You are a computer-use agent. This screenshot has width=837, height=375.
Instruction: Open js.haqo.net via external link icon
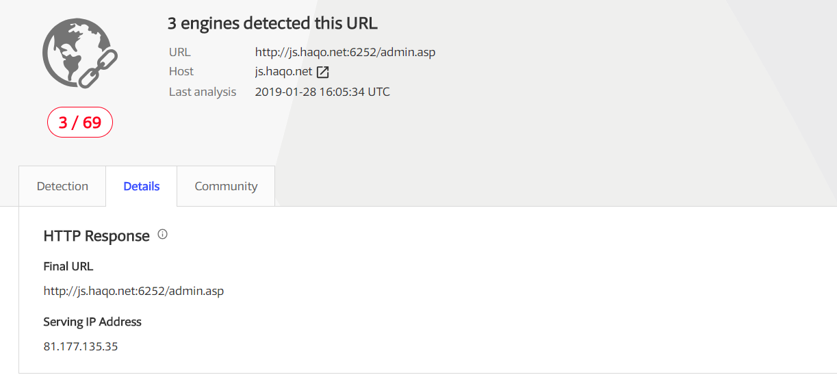[x=323, y=72]
